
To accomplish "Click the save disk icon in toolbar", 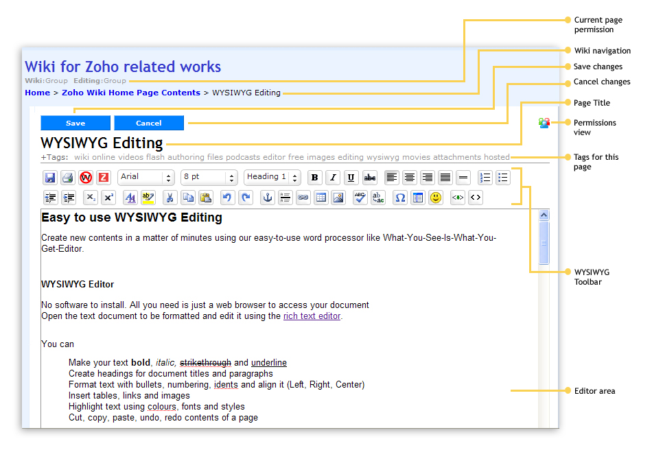I will tap(50, 178).
